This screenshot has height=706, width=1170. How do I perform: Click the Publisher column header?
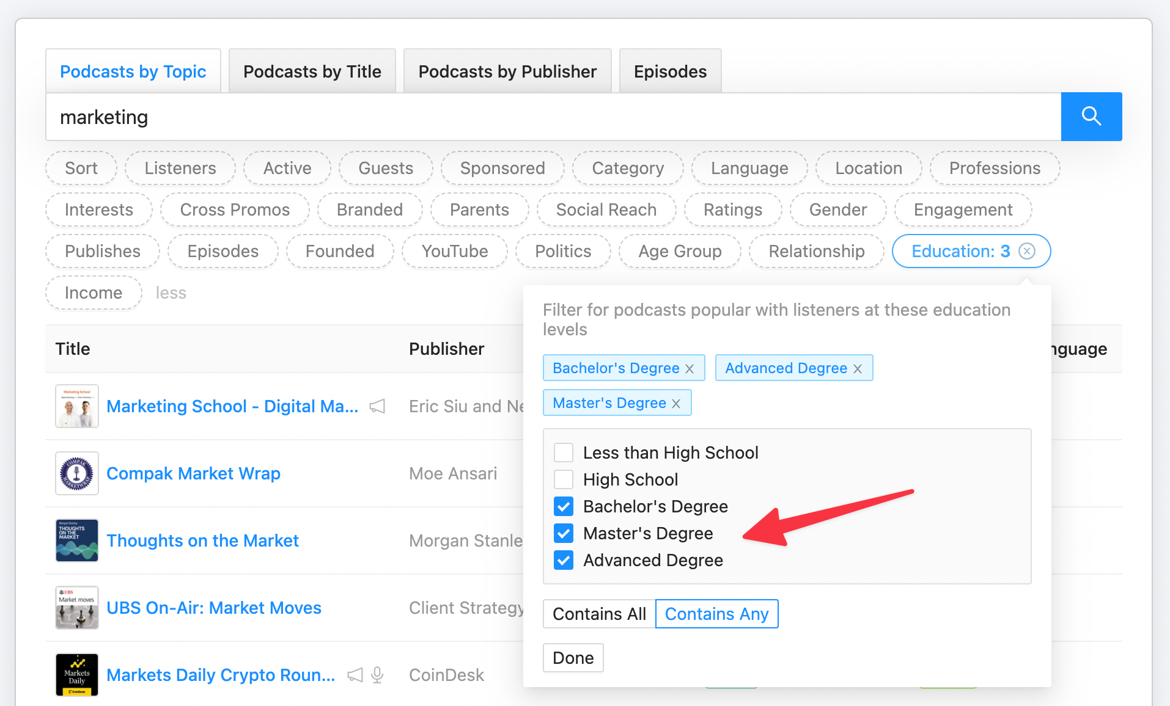click(x=446, y=349)
